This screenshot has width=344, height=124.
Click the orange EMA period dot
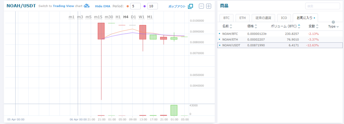click(128, 6)
